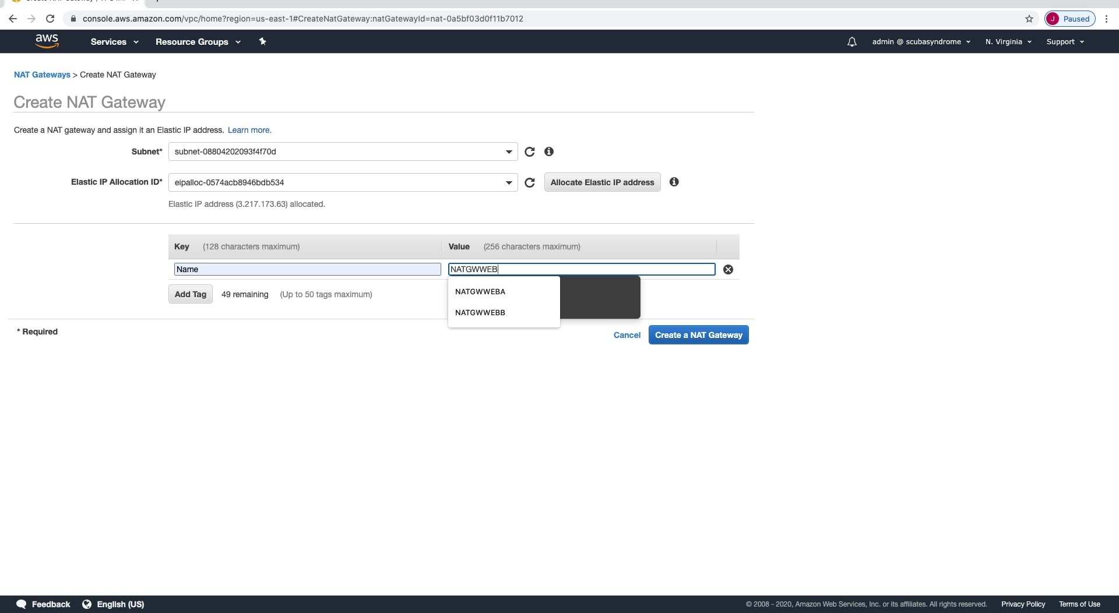Click the pin shortcut icon in AWS navbar
Image resolution: width=1119 pixels, height=613 pixels.
[262, 41]
